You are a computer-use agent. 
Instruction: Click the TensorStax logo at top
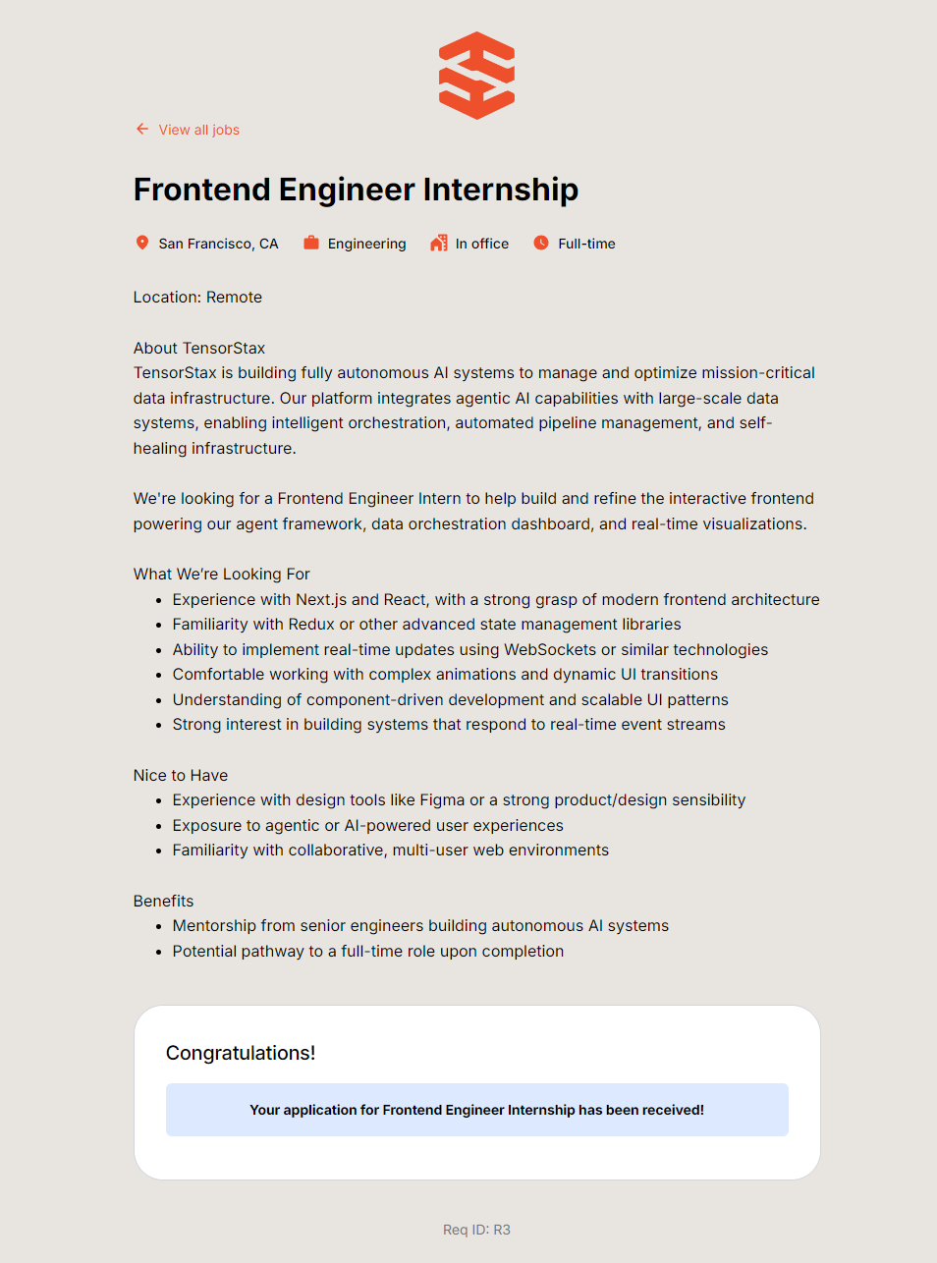[x=476, y=76]
